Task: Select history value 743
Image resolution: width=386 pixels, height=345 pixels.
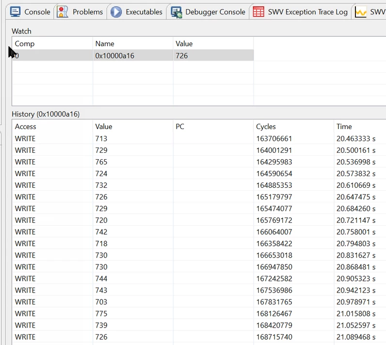Action: tap(101, 290)
